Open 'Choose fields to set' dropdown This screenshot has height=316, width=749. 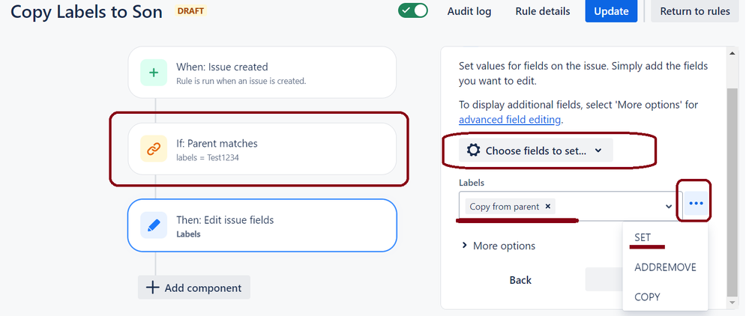click(535, 151)
